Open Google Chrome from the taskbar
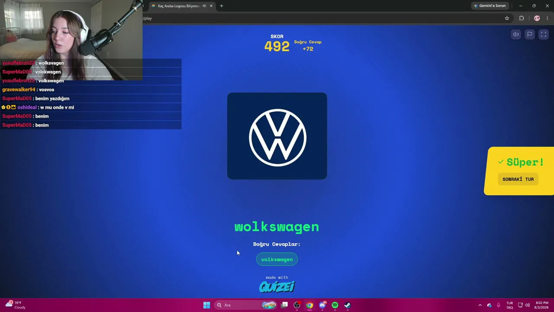 click(x=309, y=305)
